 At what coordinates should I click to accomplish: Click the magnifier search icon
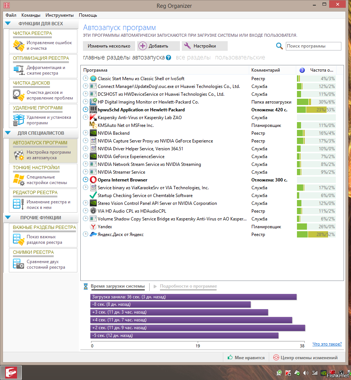(x=279, y=46)
